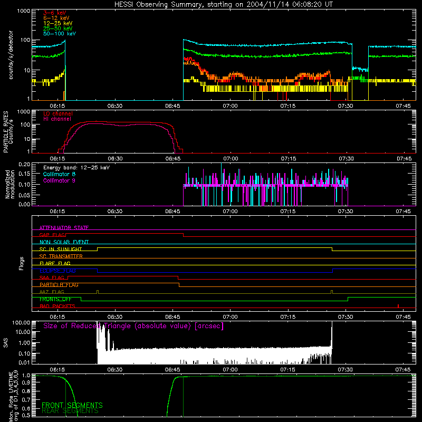Viewport: 422px width, 422px height.
Task: Click the 0.01 tick value on the SAS axis
Action: click(24, 362)
